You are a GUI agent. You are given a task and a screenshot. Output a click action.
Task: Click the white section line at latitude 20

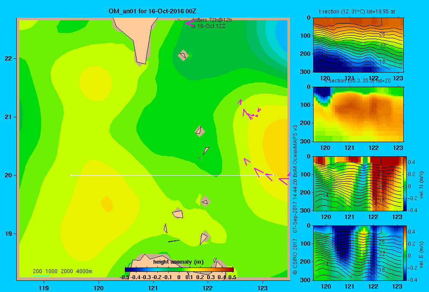(173, 175)
